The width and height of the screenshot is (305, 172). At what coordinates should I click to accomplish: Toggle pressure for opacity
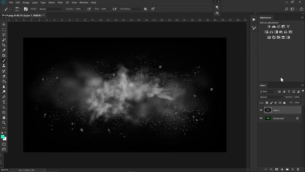[89, 9]
